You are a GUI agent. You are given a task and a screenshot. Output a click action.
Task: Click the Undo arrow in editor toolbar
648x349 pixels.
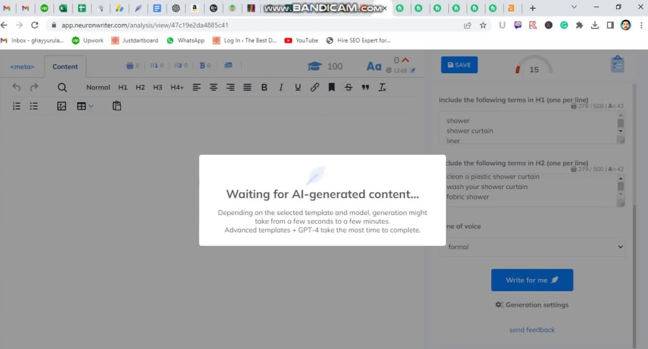point(16,87)
